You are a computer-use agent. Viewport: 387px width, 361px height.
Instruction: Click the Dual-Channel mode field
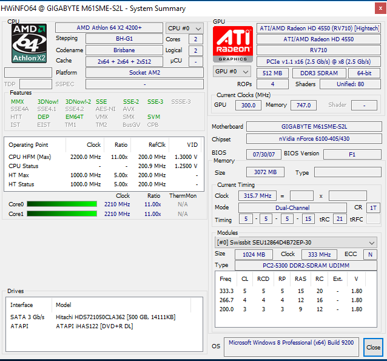[x=292, y=207]
